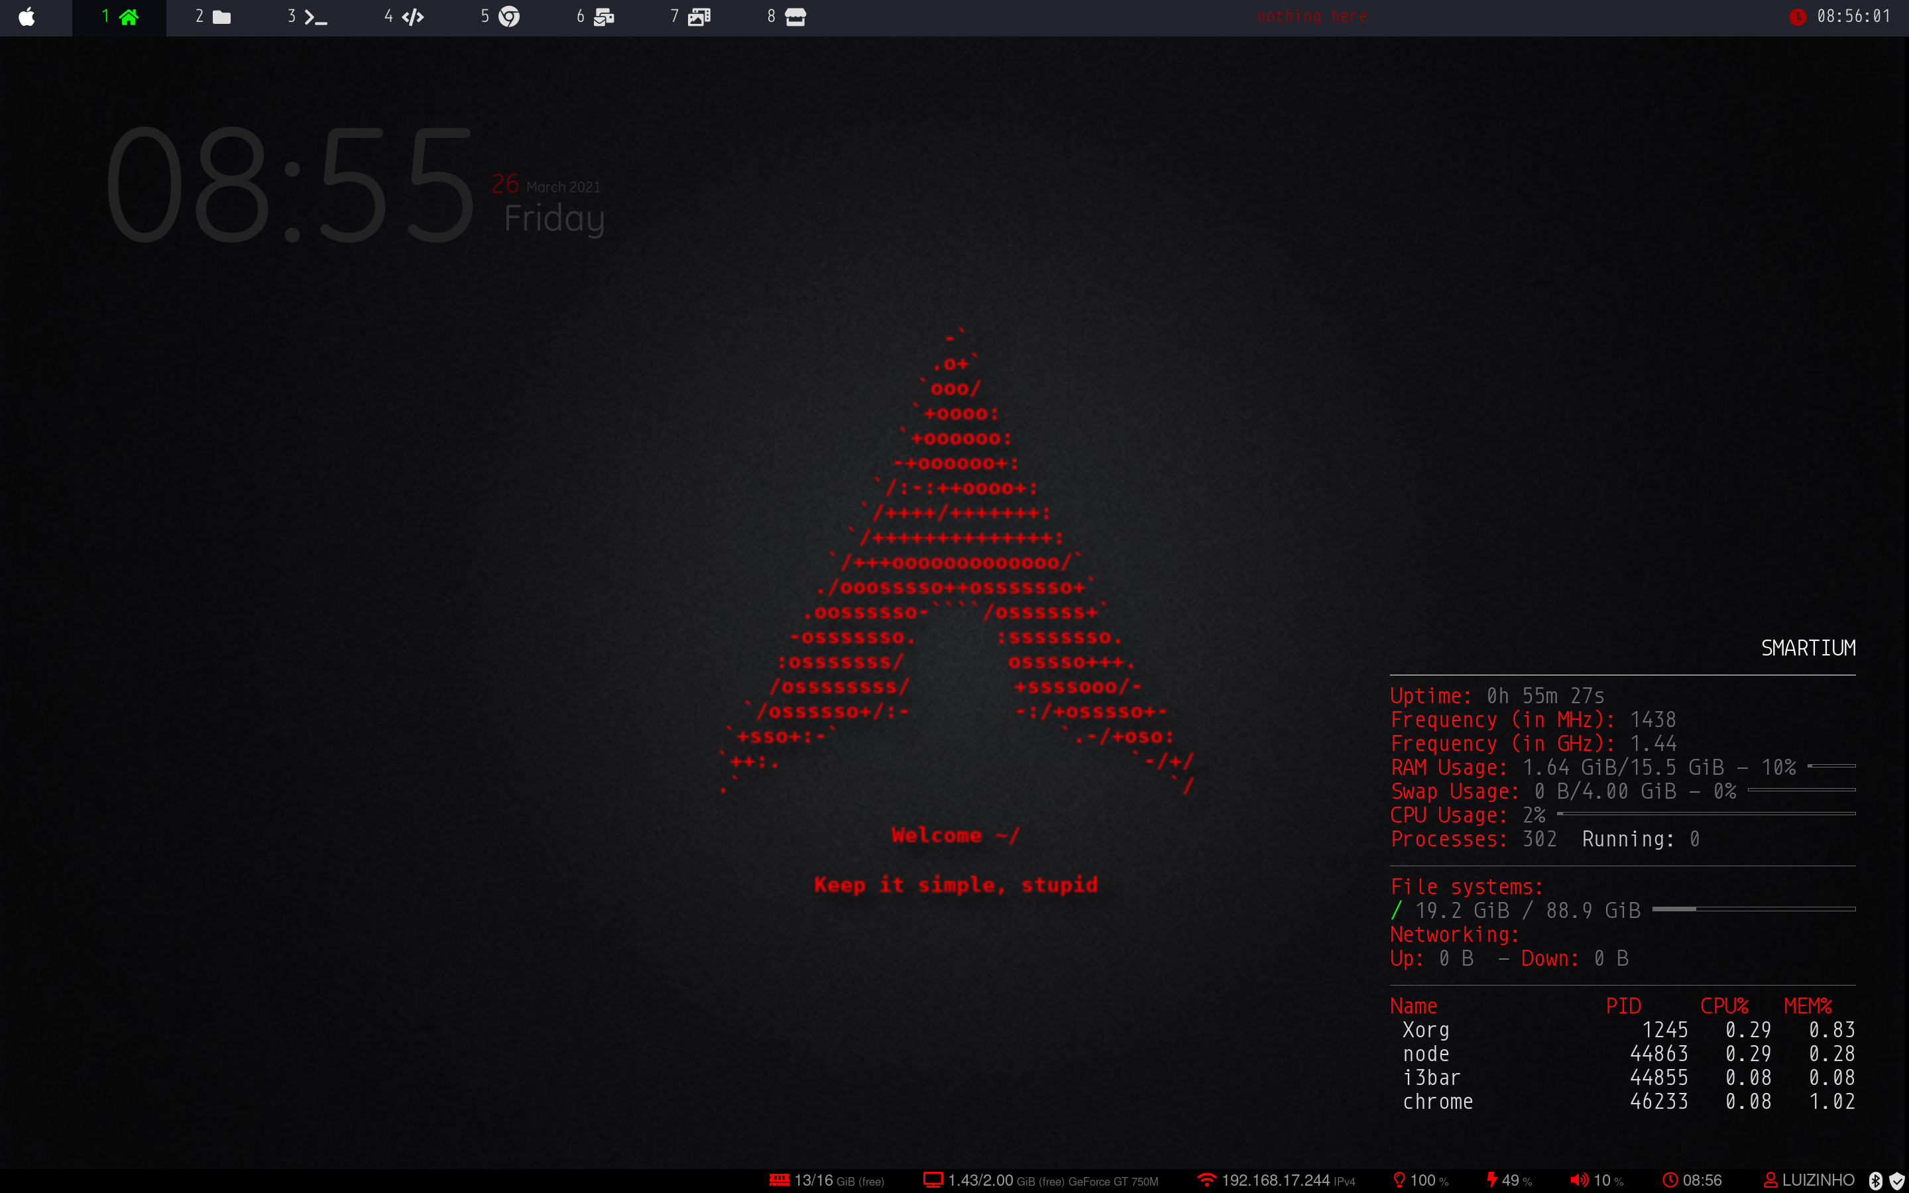
Task: Click the Swap Usage progress bar
Action: 1802,790
